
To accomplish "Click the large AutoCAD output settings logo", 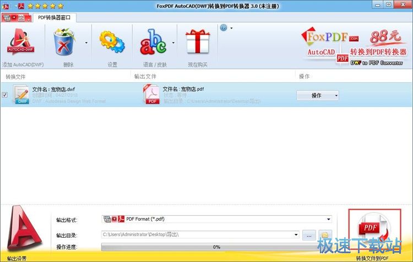I will 24,228.
